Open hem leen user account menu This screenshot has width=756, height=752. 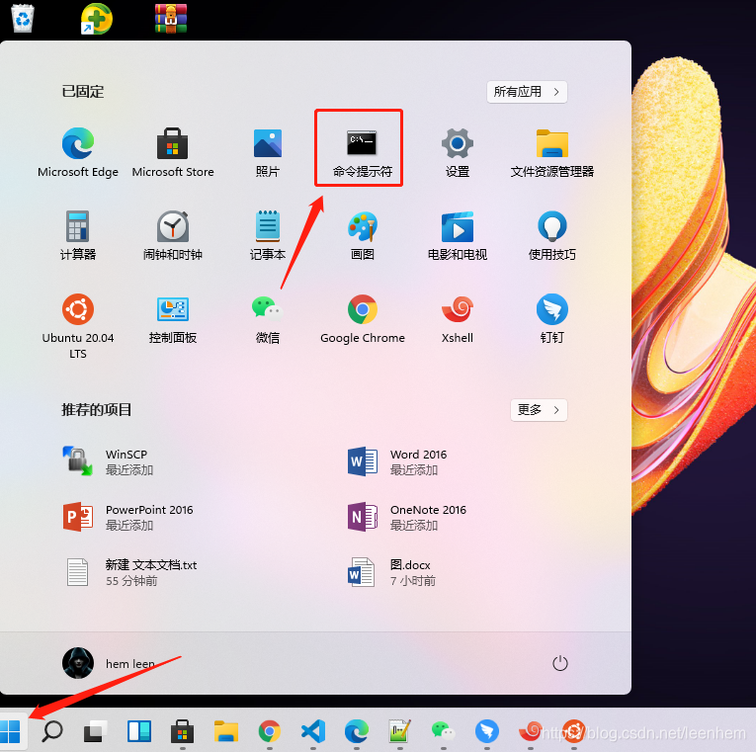(x=109, y=663)
